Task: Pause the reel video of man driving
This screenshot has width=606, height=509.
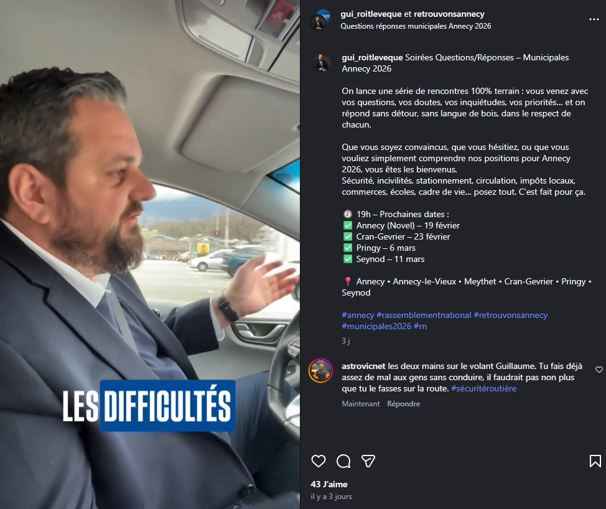Action: (150, 254)
